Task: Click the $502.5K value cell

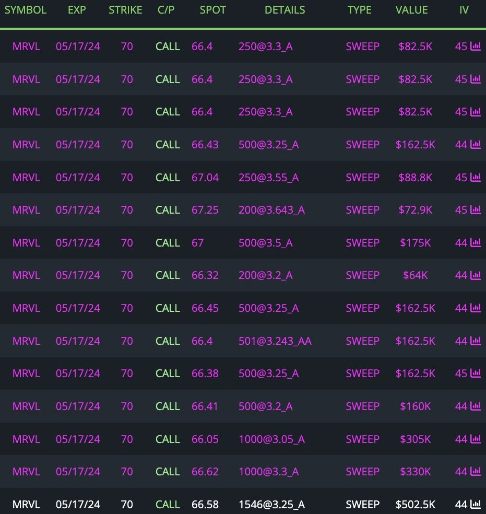Action: 415,504
